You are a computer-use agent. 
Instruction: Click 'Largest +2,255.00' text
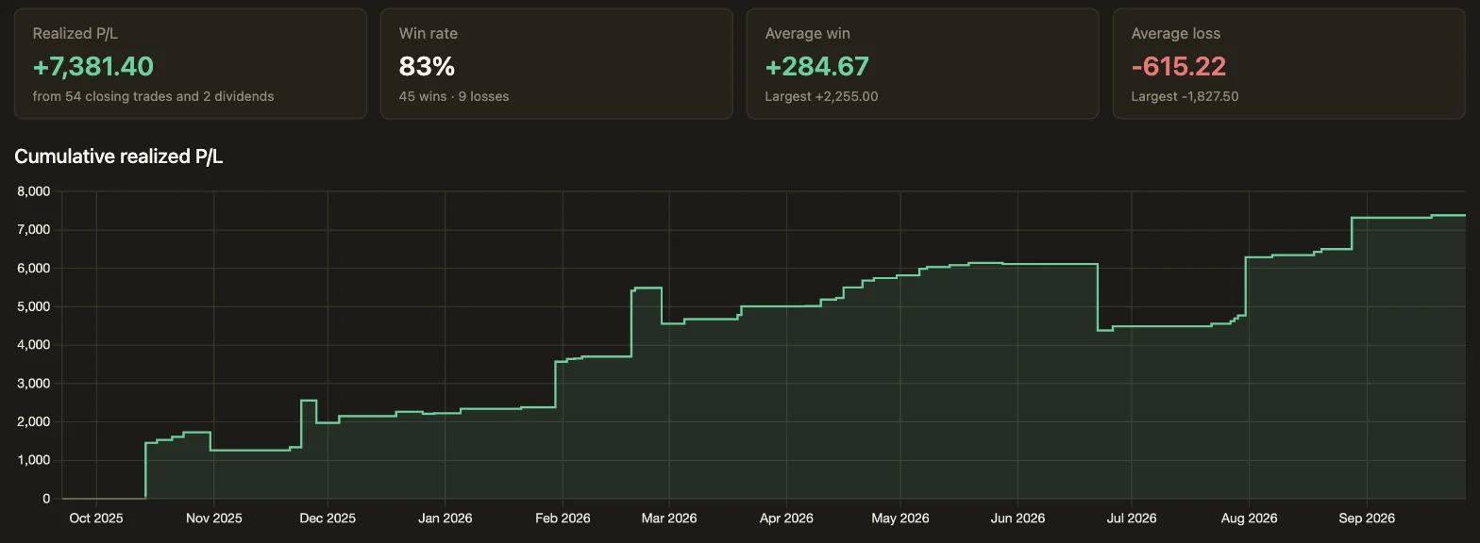pyautogui.click(x=821, y=96)
